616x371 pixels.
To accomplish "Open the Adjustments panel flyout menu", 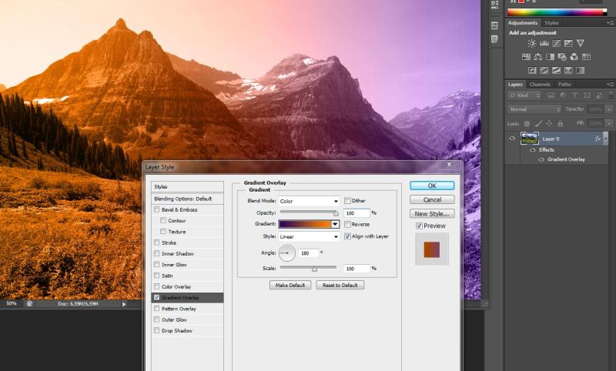I will (610, 23).
